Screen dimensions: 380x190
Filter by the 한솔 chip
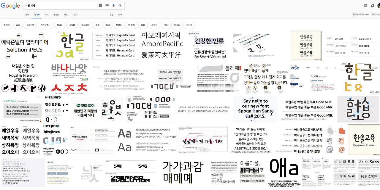[143, 25]
